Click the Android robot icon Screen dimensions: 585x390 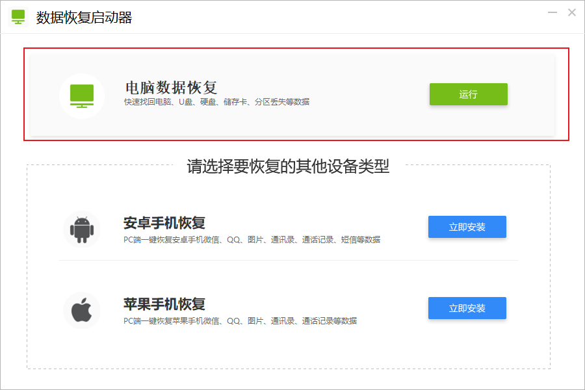click(x=82, y=229)
